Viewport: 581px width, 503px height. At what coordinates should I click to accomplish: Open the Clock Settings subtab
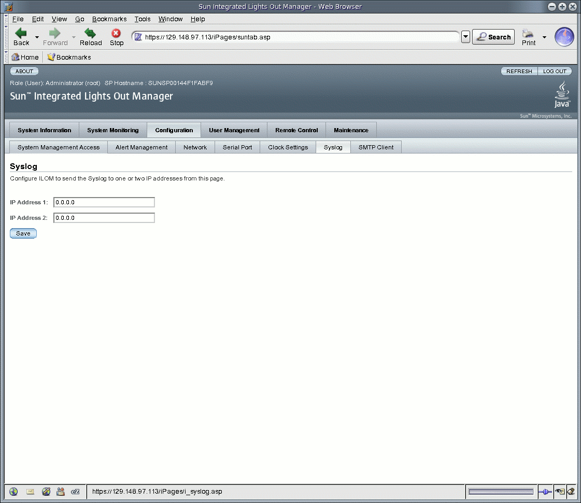click(288, 147)
